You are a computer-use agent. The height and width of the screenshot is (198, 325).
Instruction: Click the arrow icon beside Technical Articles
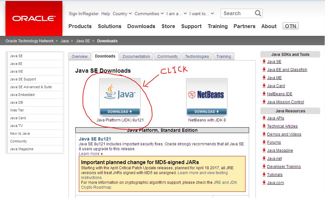pyautogui.click(x=264, y=126)
